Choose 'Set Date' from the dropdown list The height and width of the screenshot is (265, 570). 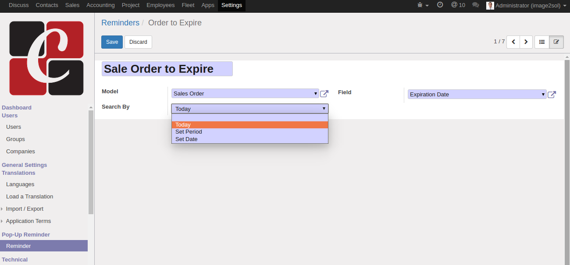tap(186, 139)
